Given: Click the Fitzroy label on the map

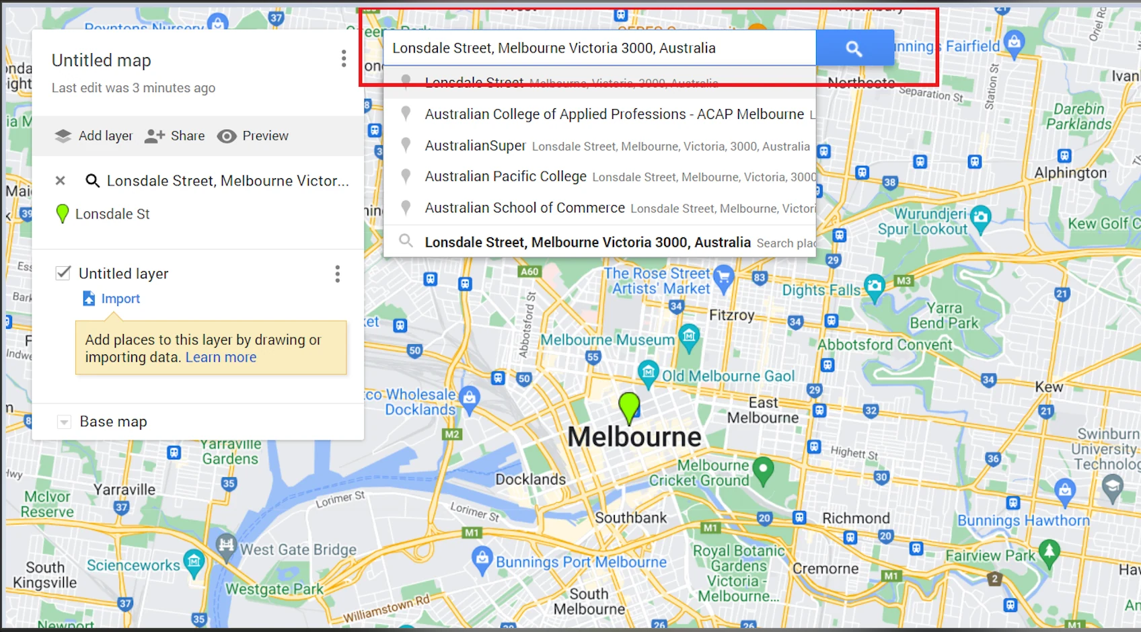Looking at the screenshot, I should (732, 315).
